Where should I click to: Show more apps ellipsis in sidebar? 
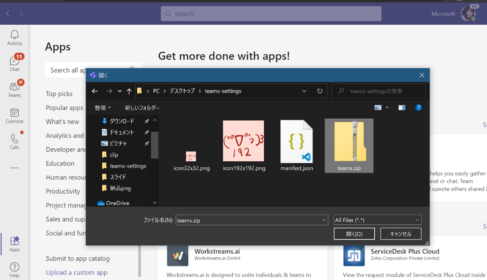[15, 168]
